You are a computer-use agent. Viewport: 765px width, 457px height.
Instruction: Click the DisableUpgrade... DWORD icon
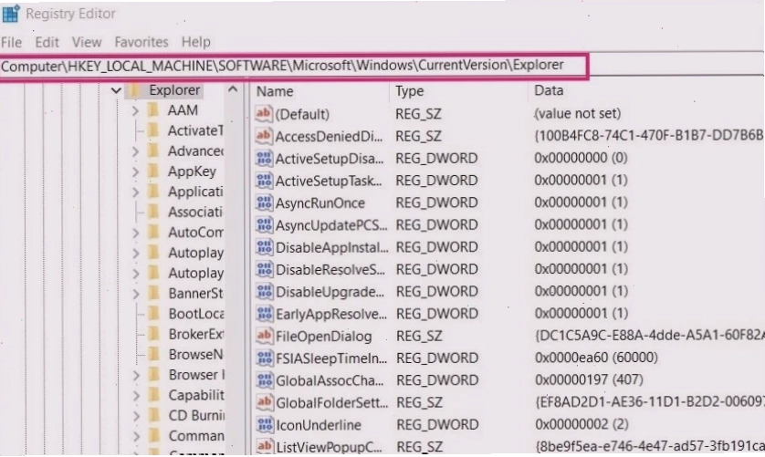[x=264, y=292]
